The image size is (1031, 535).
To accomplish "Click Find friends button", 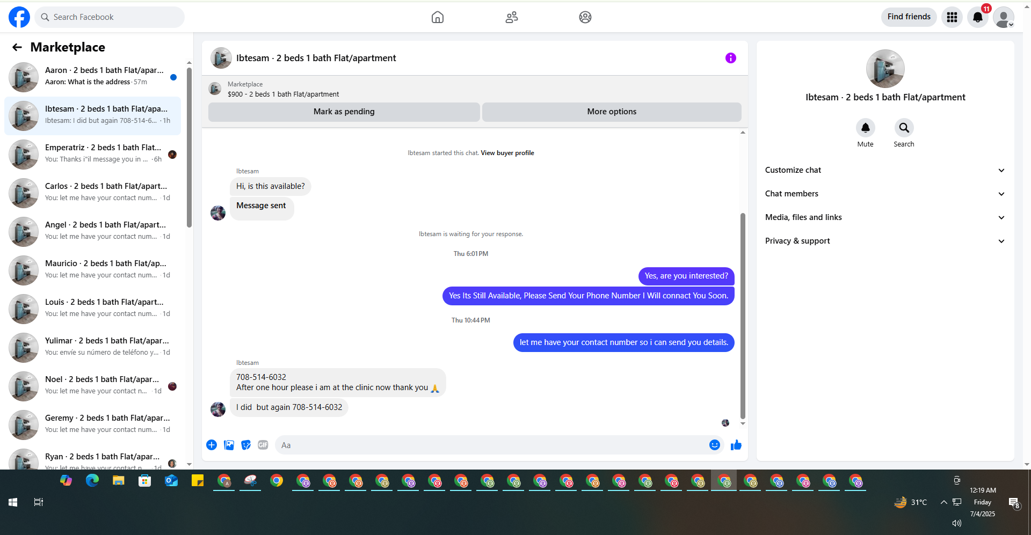I will (909, 17).
